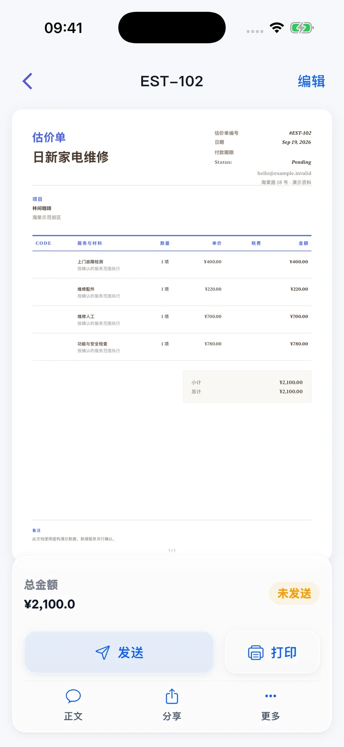Viewport: 344px width, 747px height.
Task: Tap the 09:41 clock
Action: (64, 28)
